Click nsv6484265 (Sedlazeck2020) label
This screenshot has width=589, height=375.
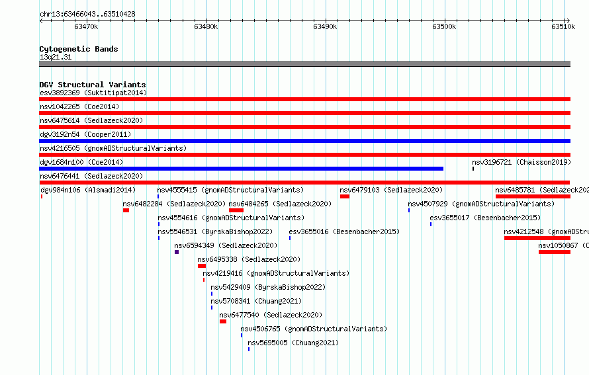(280, 204)
